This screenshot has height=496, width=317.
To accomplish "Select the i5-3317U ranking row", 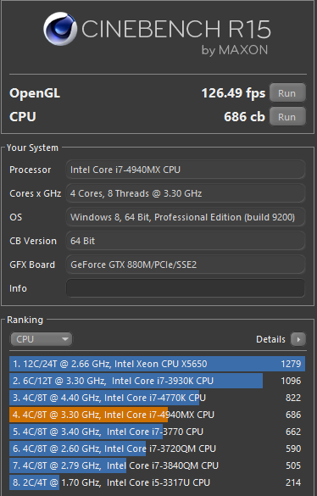I will 158,482.
